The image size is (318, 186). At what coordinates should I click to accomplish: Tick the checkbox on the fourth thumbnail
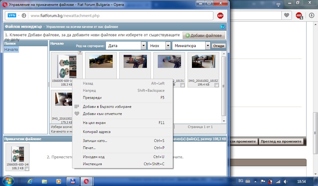tap(182, 85)
